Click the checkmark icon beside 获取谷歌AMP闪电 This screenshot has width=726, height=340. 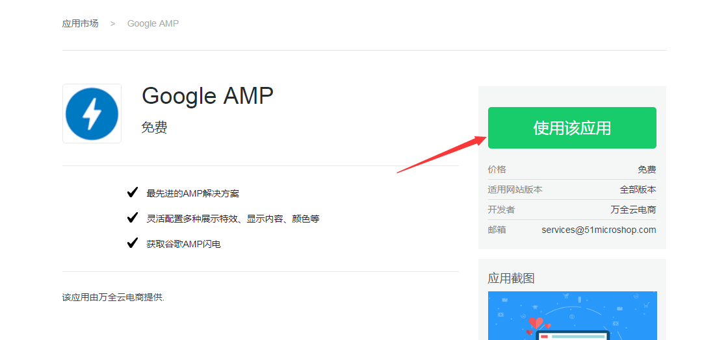[133, 243]
